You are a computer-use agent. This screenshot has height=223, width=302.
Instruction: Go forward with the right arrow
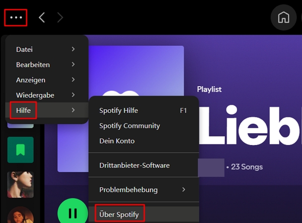[60, 18]
